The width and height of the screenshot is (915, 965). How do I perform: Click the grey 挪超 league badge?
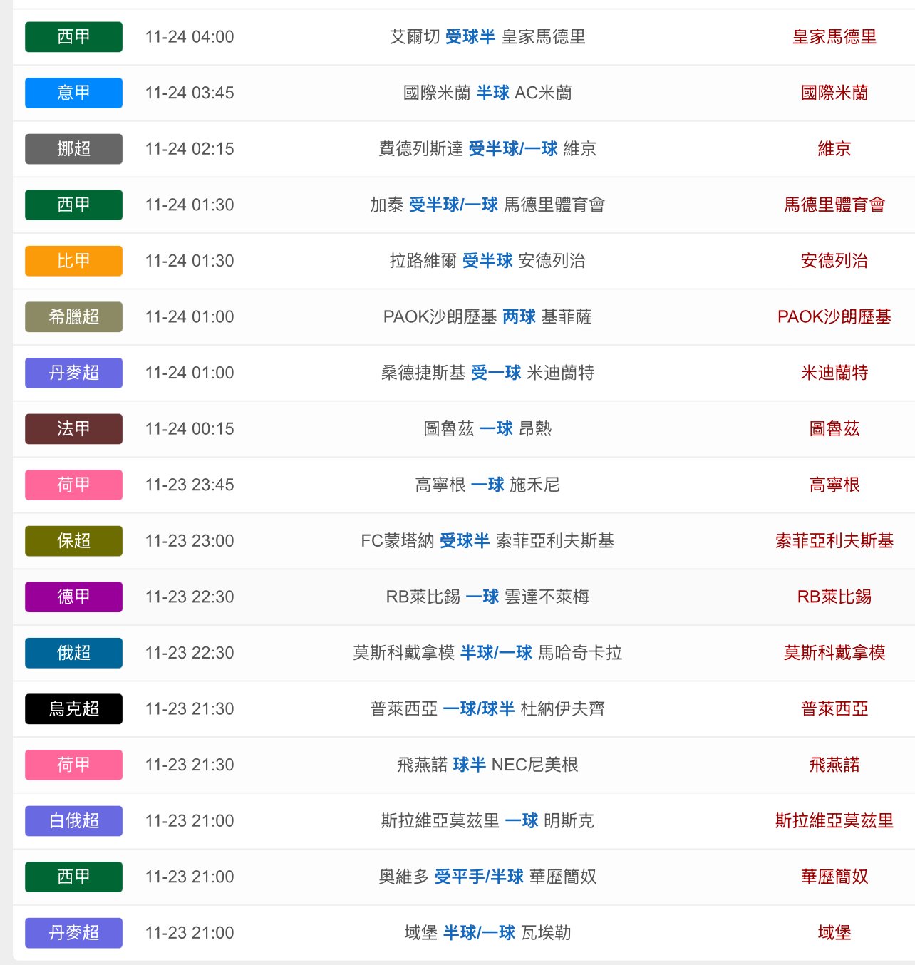point(73,149)
